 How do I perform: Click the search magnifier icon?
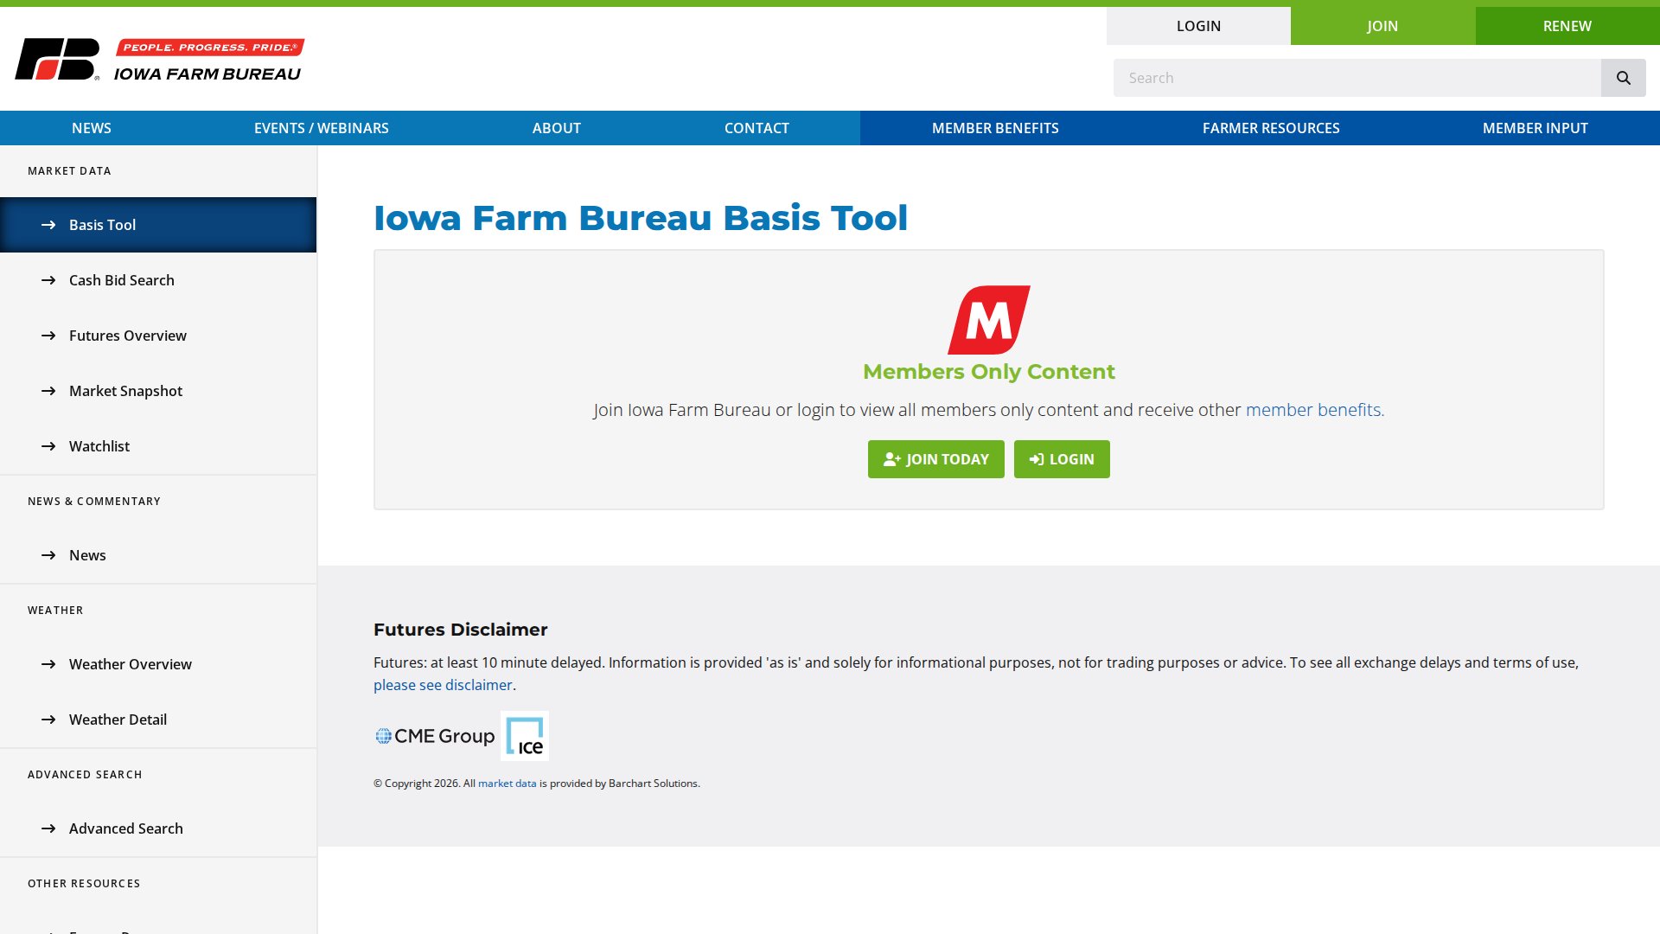[x=1624, y=78]
